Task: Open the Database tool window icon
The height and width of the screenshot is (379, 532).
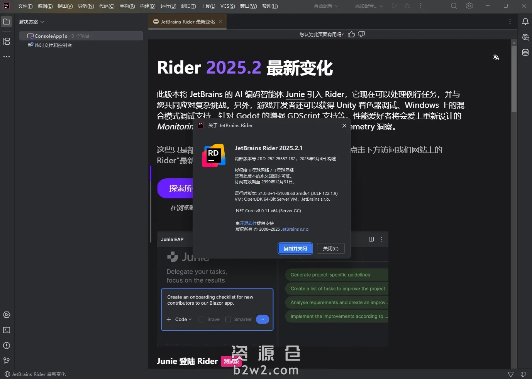Action: (525, 52)
